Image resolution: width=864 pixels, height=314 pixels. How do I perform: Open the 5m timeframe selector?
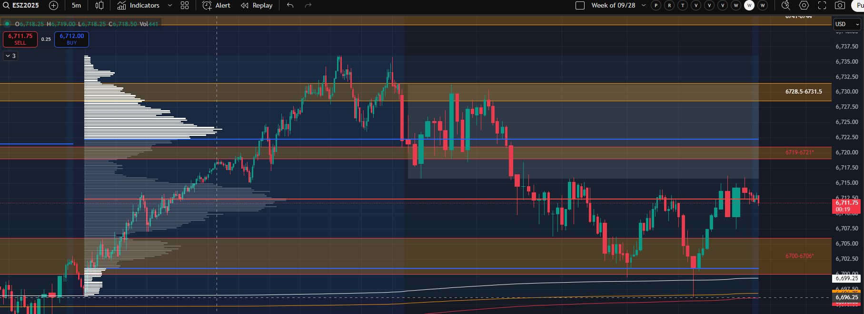tap(76, 5)
